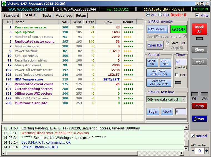Click the log scroll down arrow
This screenshot has height=157, width=211.
(x=186, y=149)
